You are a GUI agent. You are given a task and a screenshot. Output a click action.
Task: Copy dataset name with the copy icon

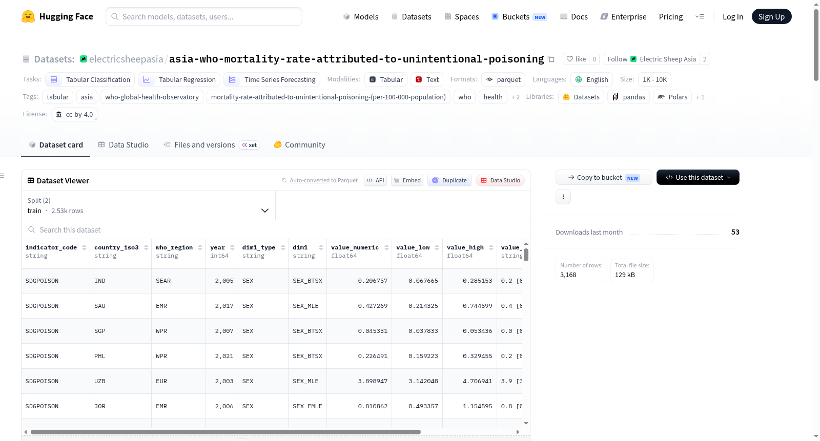(x=551, y=59)
